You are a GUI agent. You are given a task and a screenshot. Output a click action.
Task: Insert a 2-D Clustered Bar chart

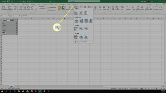click(x=76, y=29)
